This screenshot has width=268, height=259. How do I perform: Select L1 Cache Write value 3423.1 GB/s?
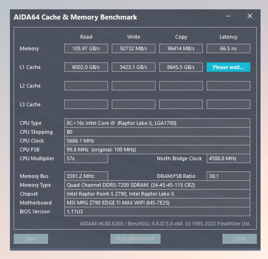[134, 67]
